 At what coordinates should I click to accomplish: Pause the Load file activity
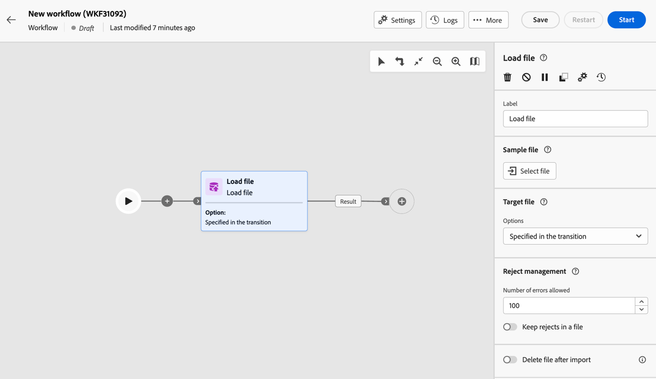click(544, 77)
